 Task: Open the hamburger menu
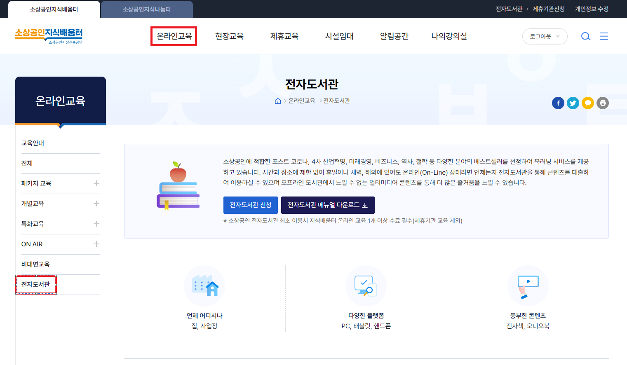604,36
